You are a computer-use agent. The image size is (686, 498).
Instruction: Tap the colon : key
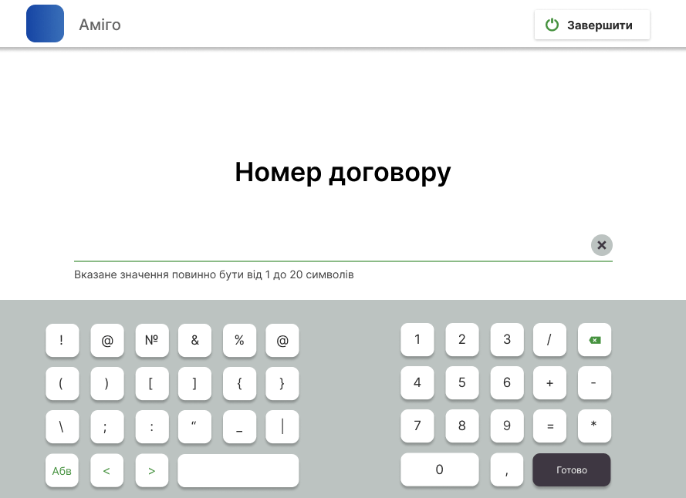click(152, 427)
